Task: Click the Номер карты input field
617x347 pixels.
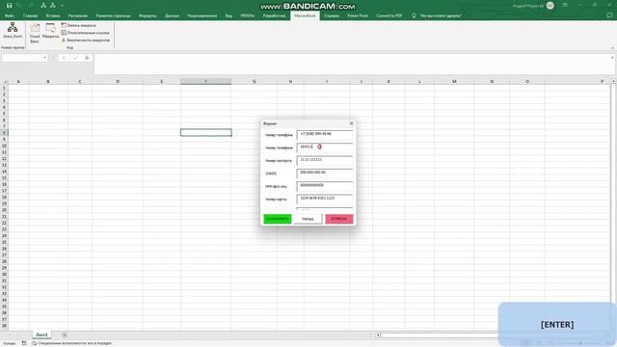Action: 325,199
